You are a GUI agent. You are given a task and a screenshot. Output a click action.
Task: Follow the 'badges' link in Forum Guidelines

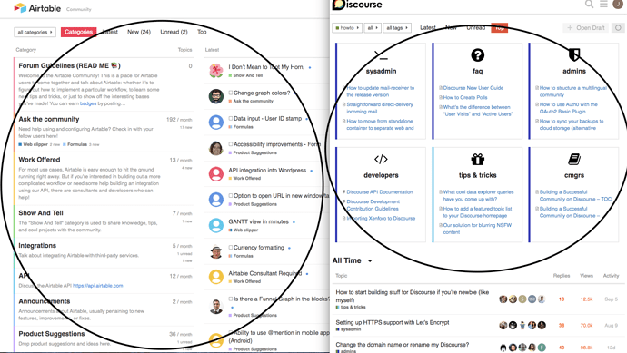(x=88, y=103)
